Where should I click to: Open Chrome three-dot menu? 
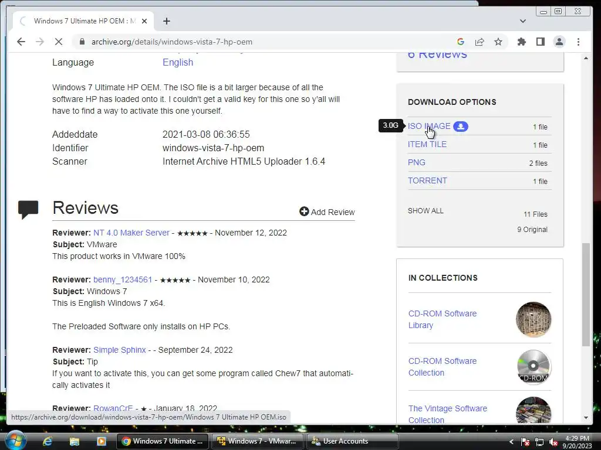coord(578,42)
